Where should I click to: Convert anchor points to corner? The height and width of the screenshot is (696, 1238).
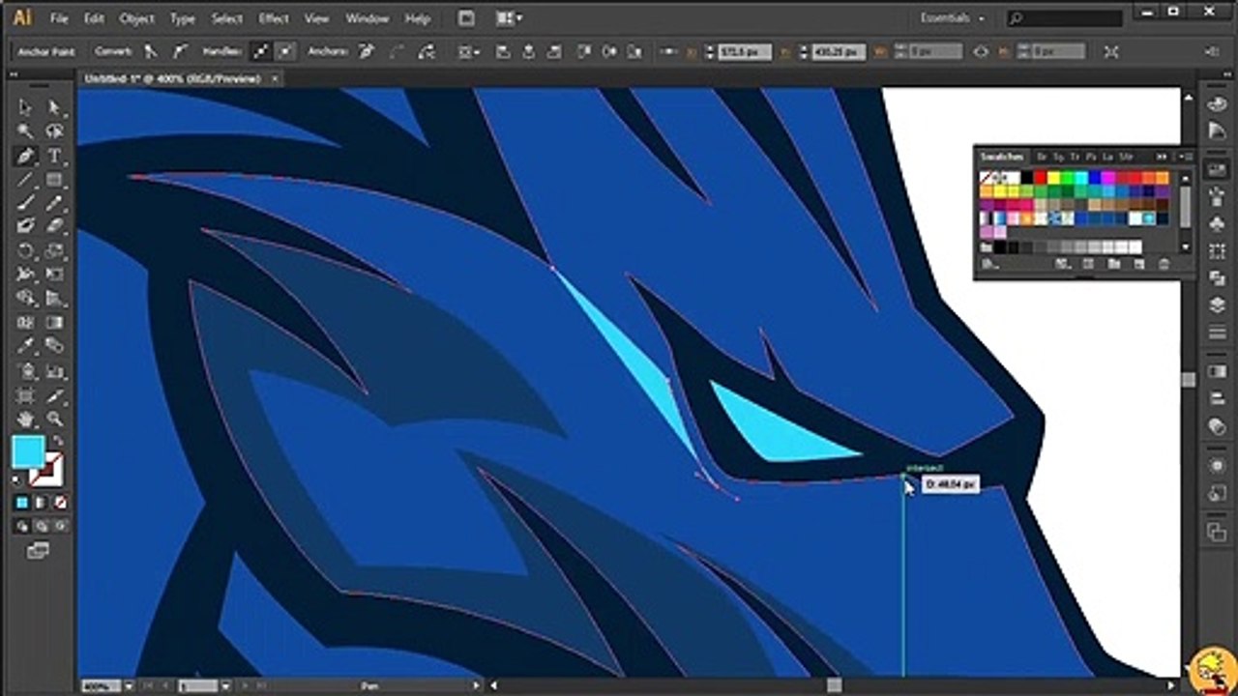tap(151, 51)
